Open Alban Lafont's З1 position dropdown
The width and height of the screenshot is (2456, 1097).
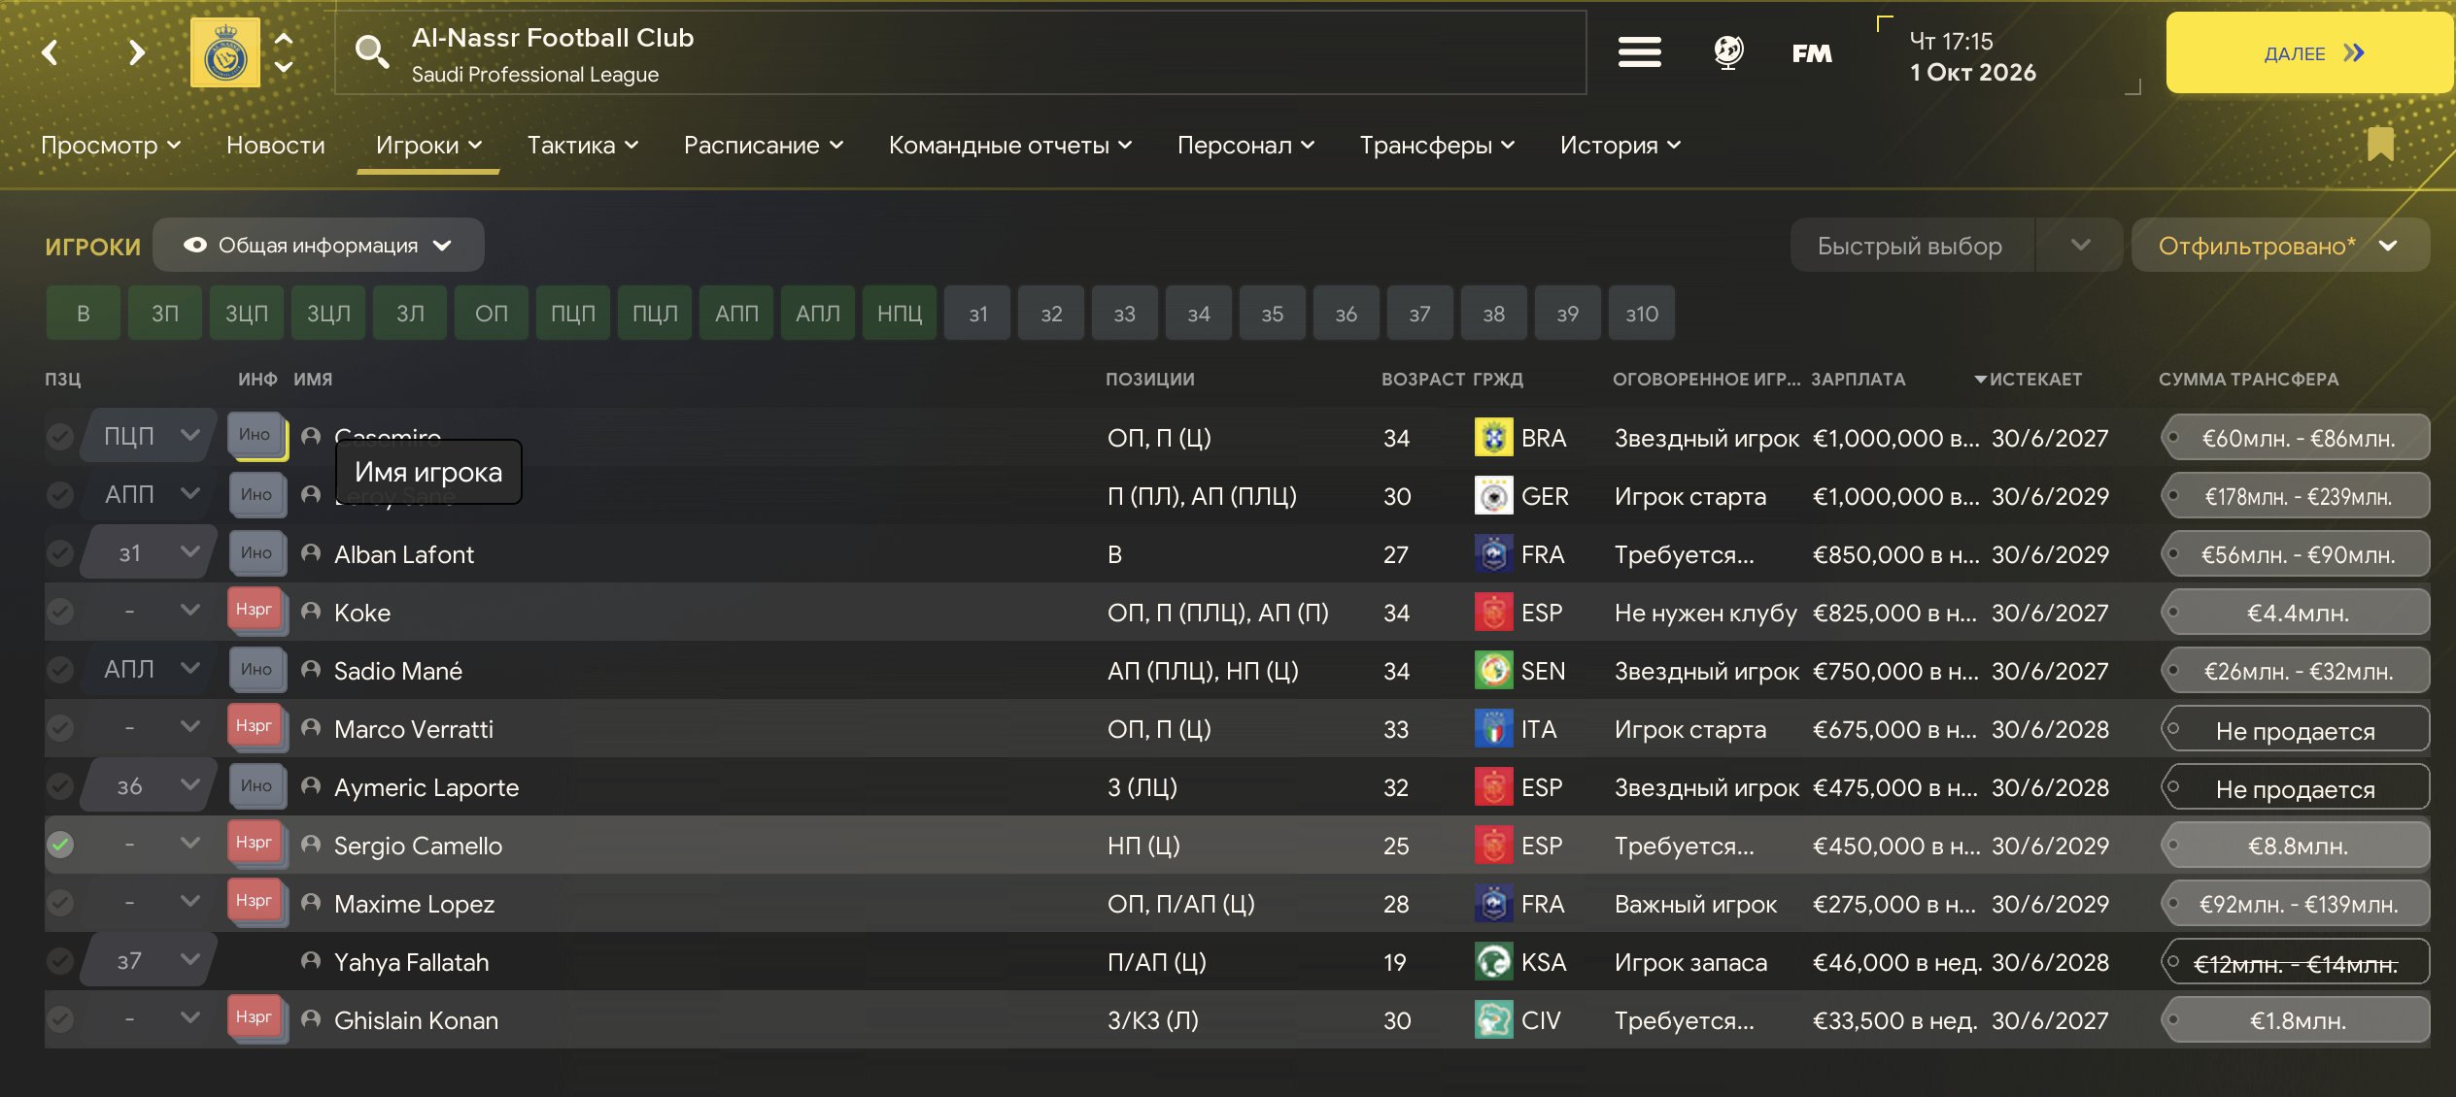click(x=151, y=553)
